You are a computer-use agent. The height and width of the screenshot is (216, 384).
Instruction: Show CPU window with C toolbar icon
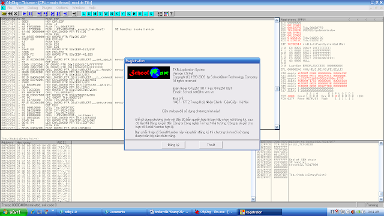point(118,14)
